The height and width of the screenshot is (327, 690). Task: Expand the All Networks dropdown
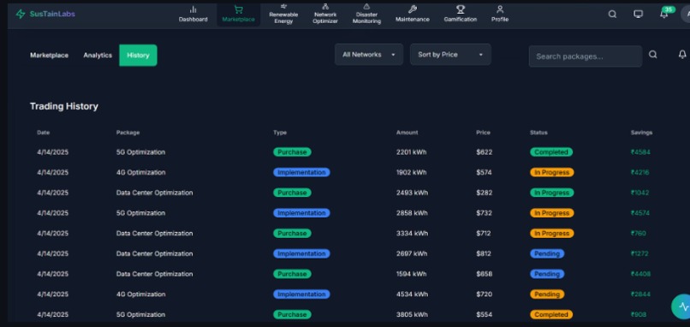pyautogui.click(x=369, y=55)
